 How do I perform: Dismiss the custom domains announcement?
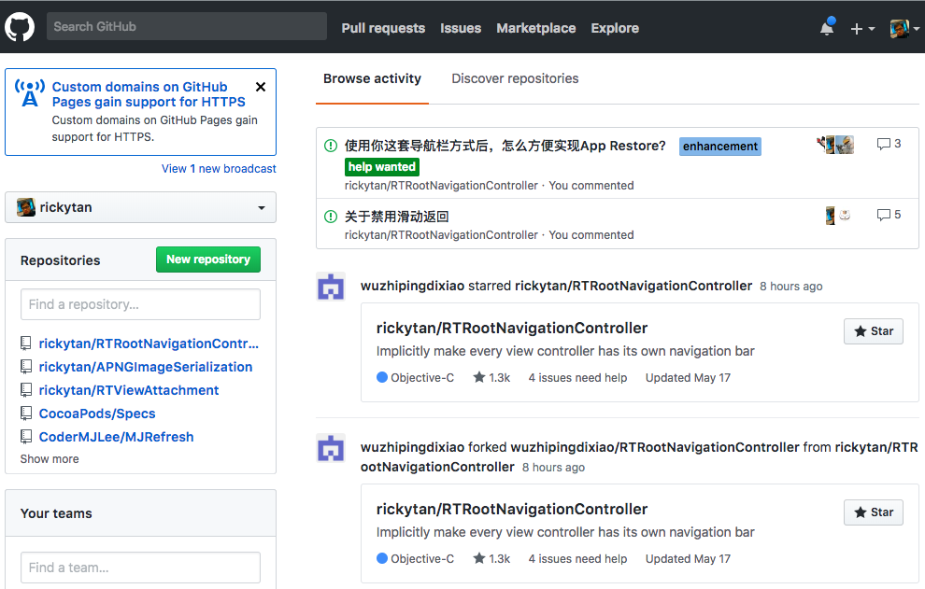tap(260, 87)
